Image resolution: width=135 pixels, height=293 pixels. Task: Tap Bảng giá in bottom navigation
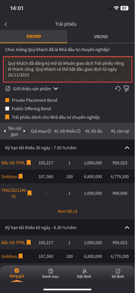click(x=17, y=273)
